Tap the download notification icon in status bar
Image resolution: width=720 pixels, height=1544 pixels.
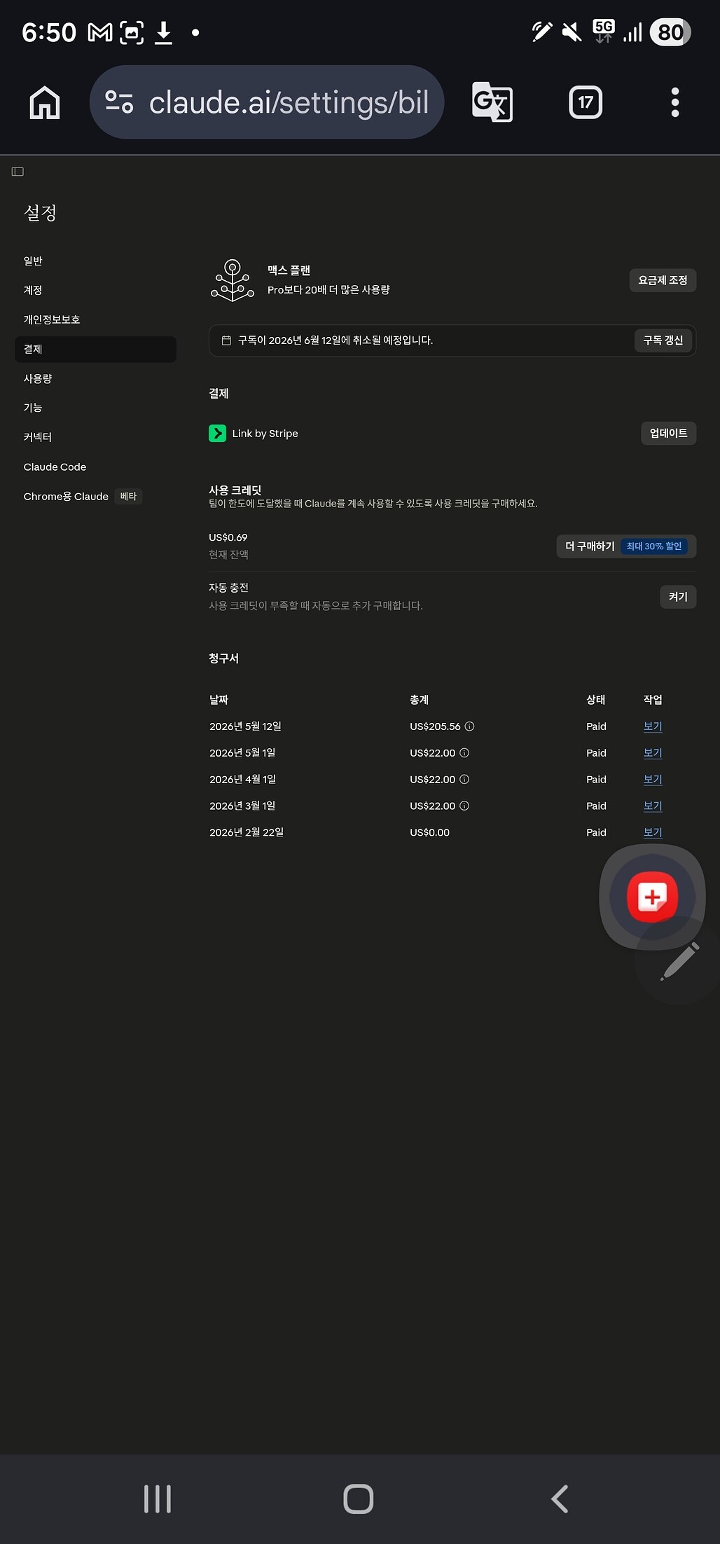tap(163, 32)
